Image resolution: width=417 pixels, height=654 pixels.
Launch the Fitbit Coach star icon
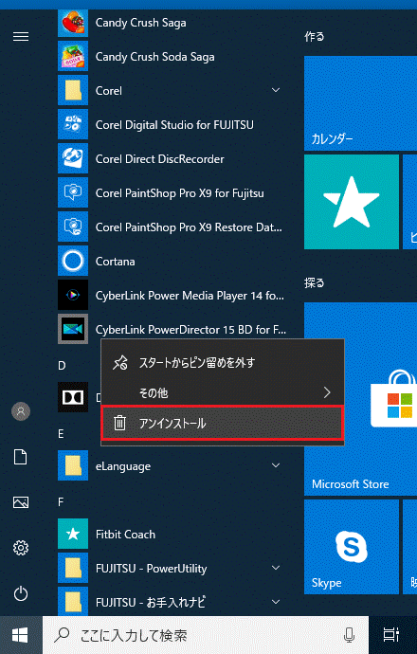(73, 535)
